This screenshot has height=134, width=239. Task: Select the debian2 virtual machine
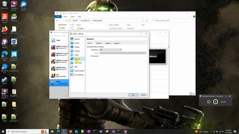(x=59, y=54)
